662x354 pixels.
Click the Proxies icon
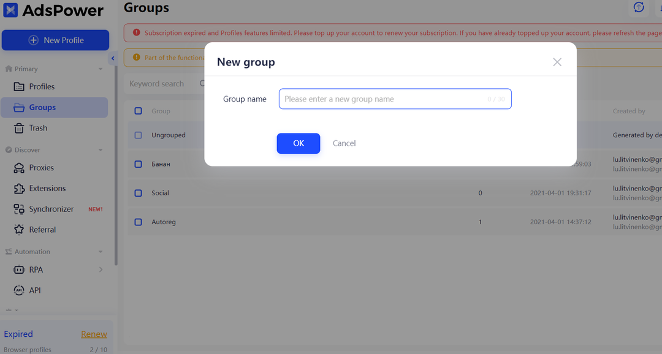19,168
